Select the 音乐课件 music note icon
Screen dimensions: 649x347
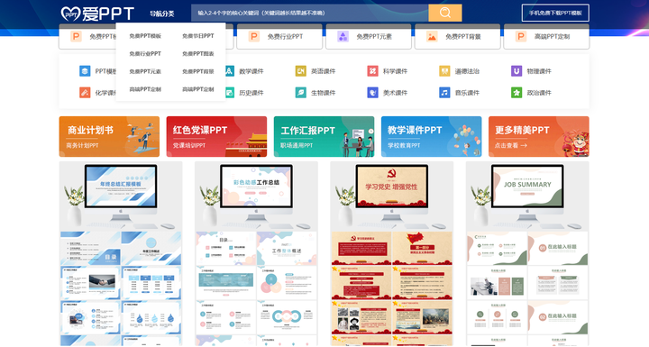(444, 93)
